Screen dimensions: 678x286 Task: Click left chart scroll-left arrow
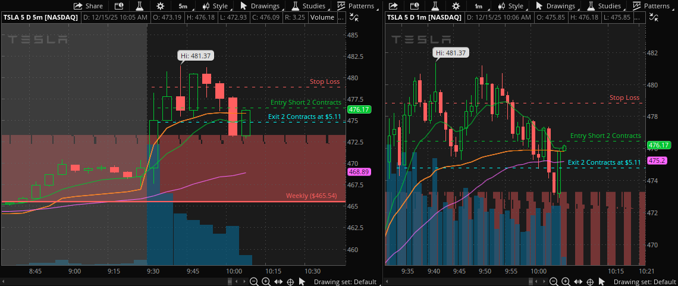236,282
